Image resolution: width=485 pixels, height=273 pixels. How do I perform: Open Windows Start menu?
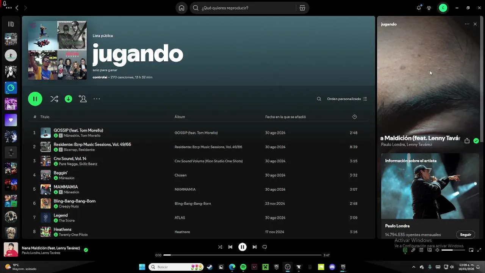tap(142, 267)
